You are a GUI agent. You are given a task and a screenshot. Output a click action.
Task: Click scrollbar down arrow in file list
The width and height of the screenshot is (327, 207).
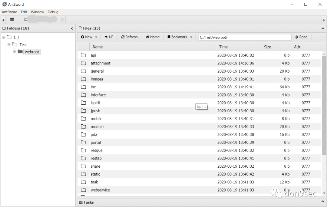click(324, 193)
